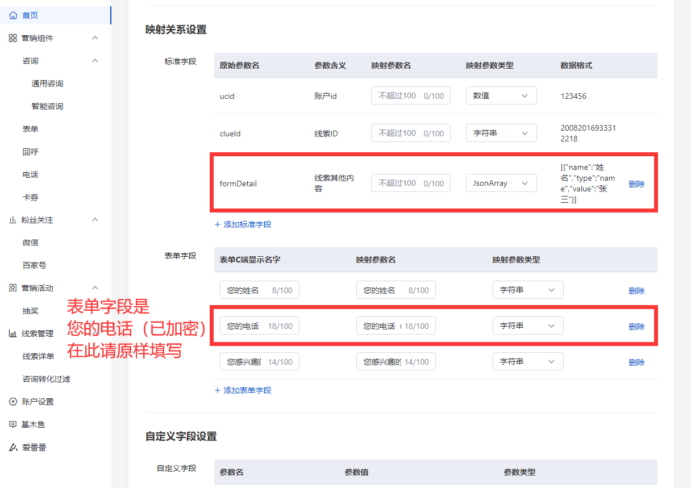
Task: Open the 数值 type dropdown for ucid
Action: click(x=501, y=95)
